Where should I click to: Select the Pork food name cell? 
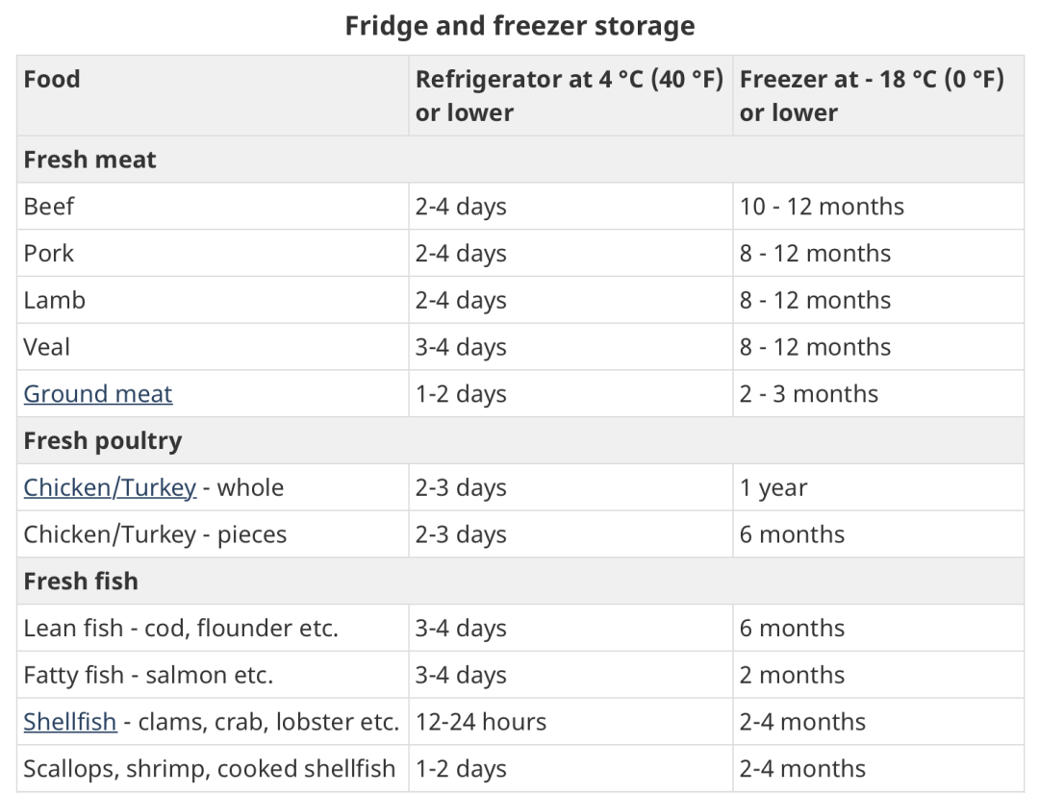(x=49, y=254)
